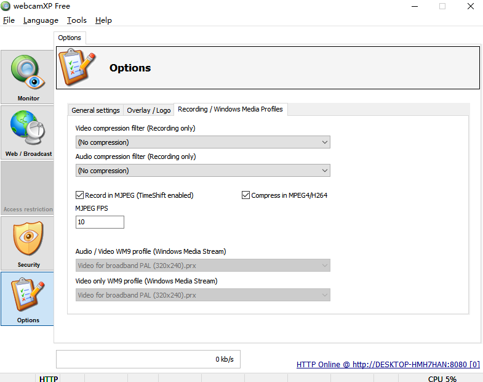Toggle Compress in MPEG4/H264 checkbox
This screenshot has width=483, height=382.
[245, 195]
